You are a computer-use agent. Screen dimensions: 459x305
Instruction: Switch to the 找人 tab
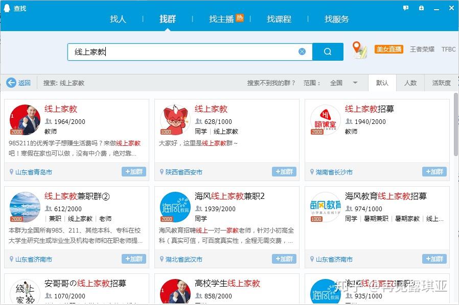[x=118, y=19]
